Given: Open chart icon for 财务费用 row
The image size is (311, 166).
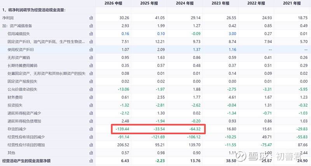Looking at the screenshot, I should coord(91,97).
